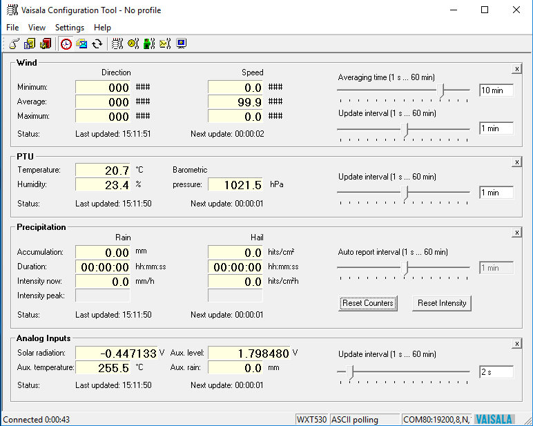
Task: Close the Precipitation panel with its x button
Action: click(516, 233)
